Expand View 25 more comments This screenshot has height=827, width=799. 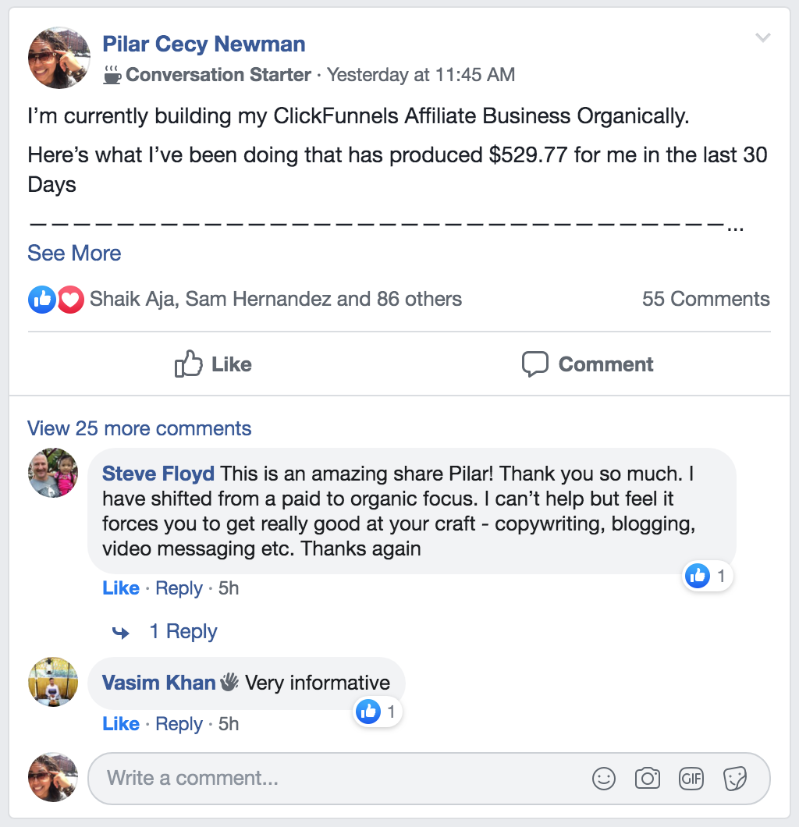pyautogui.click(x=139, y=428)
